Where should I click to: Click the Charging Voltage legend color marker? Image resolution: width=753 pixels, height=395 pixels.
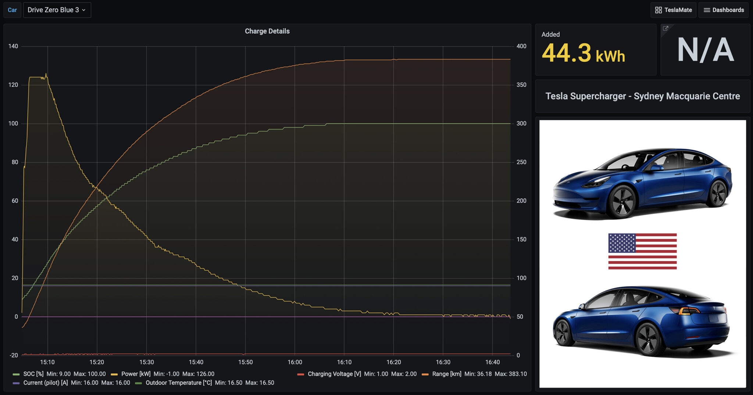coord(301,374)
